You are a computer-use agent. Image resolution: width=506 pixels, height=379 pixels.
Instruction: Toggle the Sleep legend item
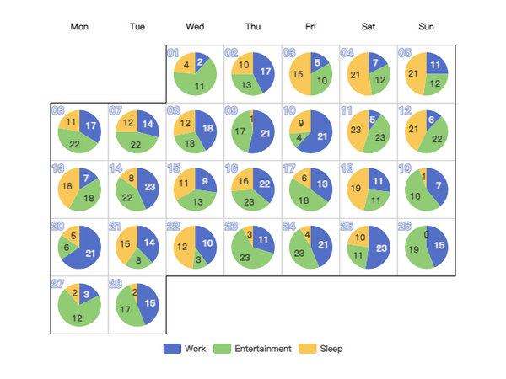tap(320, 349)
